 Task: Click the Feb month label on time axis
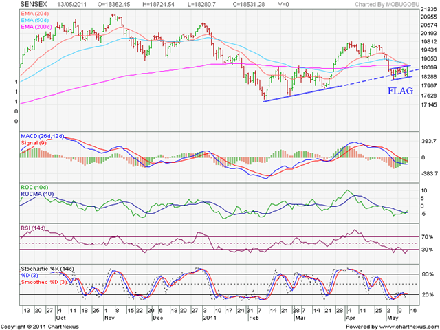point(253,318)
